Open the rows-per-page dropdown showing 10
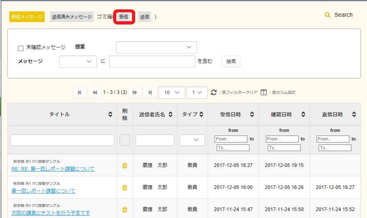This screenshot has width=367, height=218. click(x=172, y=93)
